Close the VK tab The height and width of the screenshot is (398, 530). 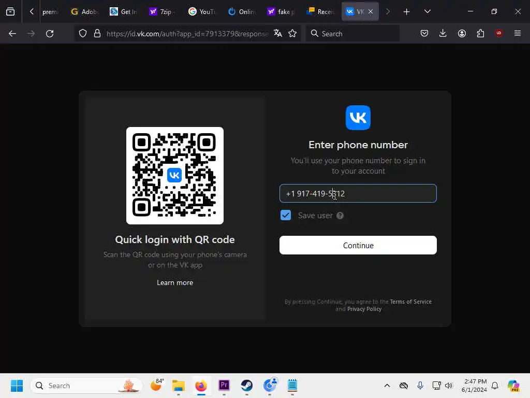click(371, 11)
